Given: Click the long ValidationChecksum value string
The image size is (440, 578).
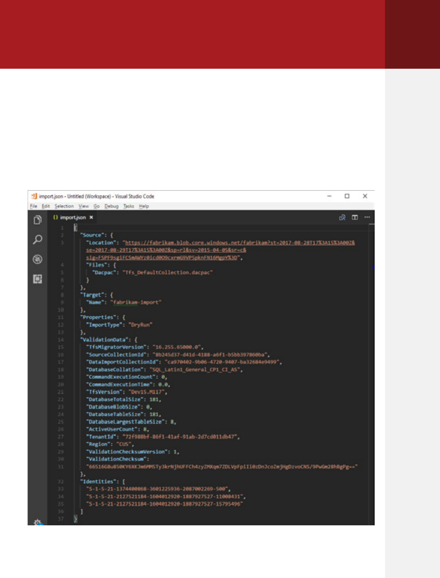Looking at the screenshot, I should [x=222, y=467].
